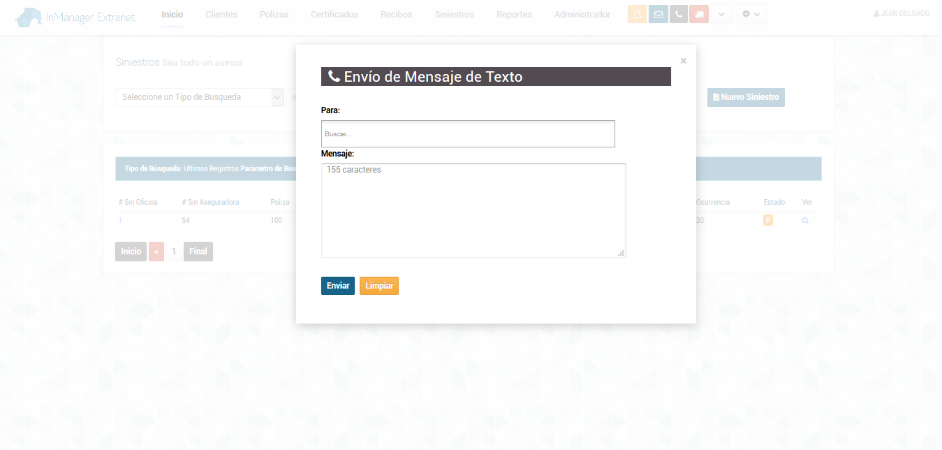Viewport: 942px width, 450px height.
Task: Click the Para search input field
Action: [x=468, y=133]
